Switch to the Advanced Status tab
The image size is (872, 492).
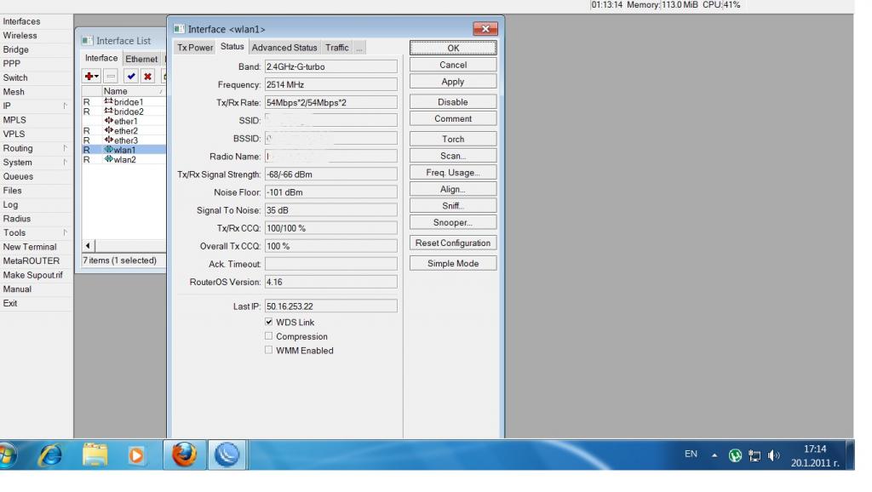(x=284, y=48)
